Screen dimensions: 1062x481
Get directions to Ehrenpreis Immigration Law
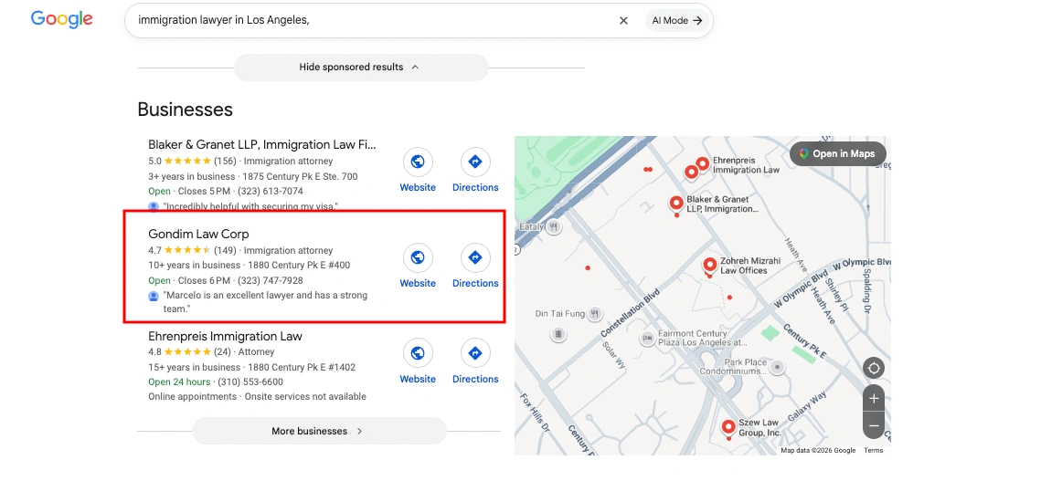(x=475, y=353)
